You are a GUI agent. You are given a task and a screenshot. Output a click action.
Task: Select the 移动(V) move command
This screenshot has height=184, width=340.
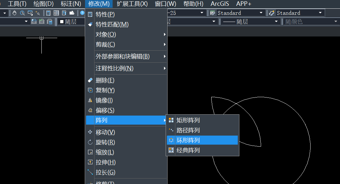coord(126,132)
